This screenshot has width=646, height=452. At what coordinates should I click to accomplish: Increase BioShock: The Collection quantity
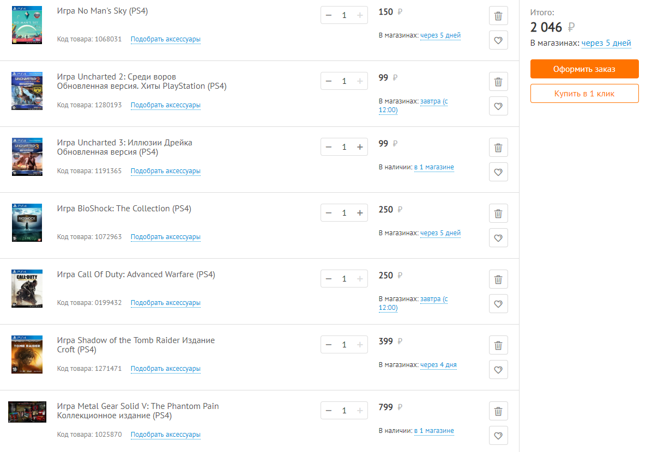(360, 213)
